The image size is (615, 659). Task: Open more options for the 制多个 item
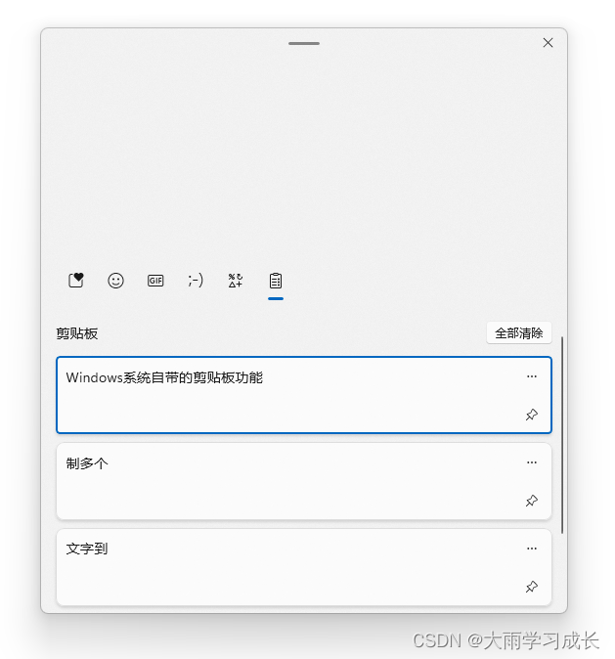(x=532, y=462)
